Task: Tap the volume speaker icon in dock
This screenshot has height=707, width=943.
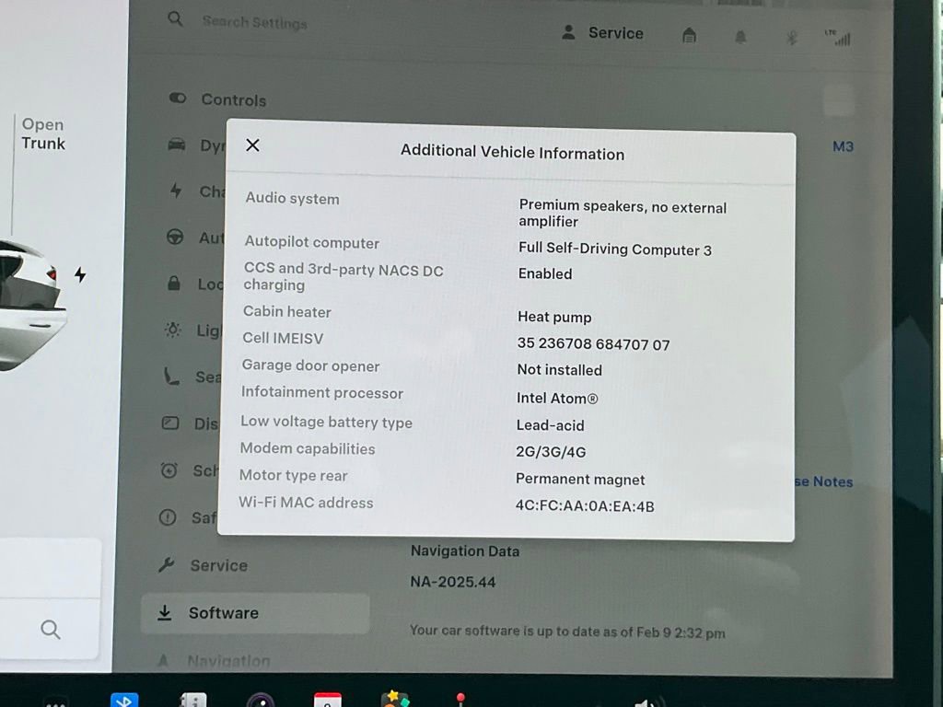Action: 648,701
